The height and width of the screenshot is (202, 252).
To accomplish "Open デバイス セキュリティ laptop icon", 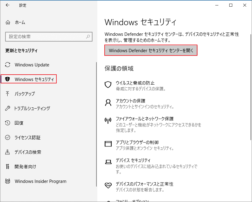I will tap(108, 162).
